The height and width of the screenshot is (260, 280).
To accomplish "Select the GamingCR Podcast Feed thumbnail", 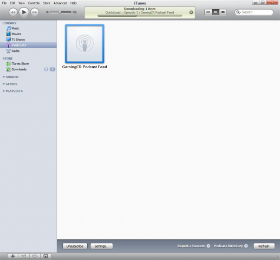I will tap(84, 44).
